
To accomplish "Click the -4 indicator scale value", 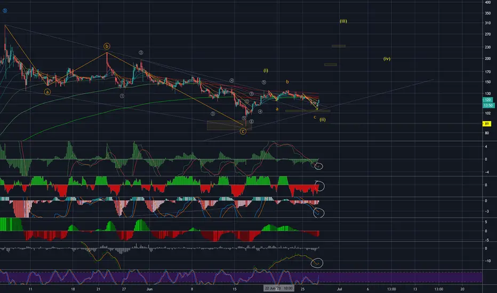I will pos(487,172).
